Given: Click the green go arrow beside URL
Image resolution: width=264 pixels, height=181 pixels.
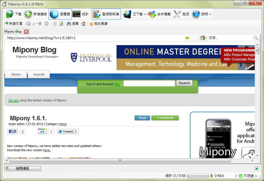Looking at the screenshot, I should point(187,38).
